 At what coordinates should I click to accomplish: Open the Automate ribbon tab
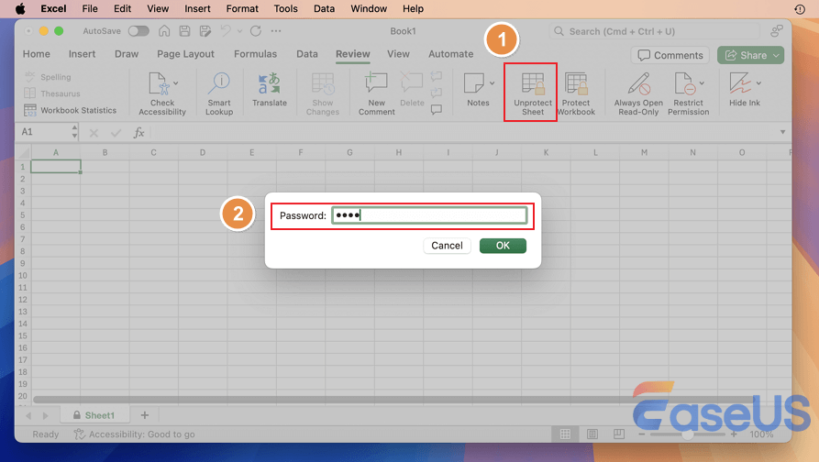(450, 54)
